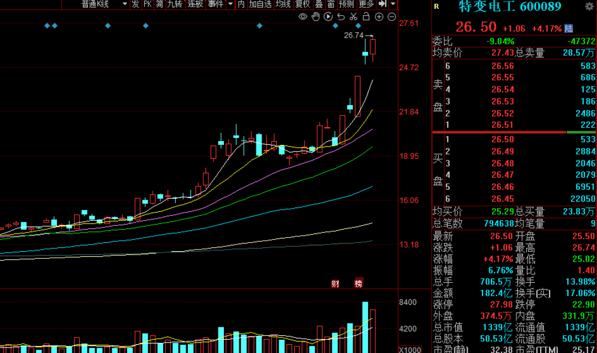Click the jump-to-end arrow icon

381,4
